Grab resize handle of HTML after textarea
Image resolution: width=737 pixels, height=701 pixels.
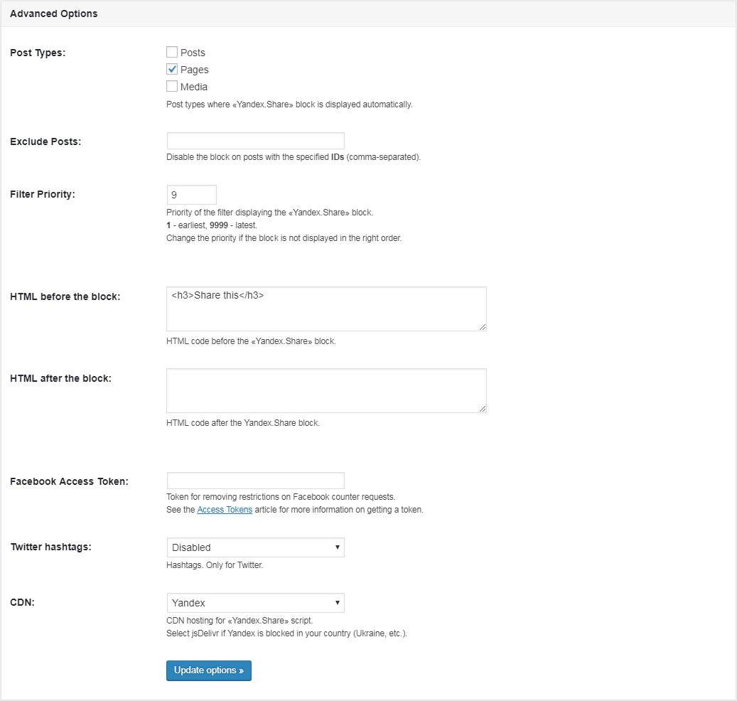tap(483, 409)
